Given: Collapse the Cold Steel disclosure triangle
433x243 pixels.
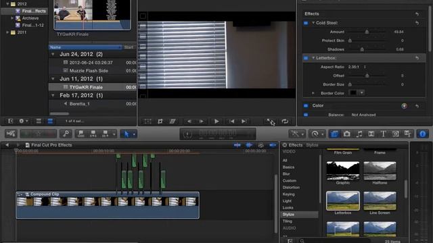Looking at the screenshot, I should [x=313, y=23].
